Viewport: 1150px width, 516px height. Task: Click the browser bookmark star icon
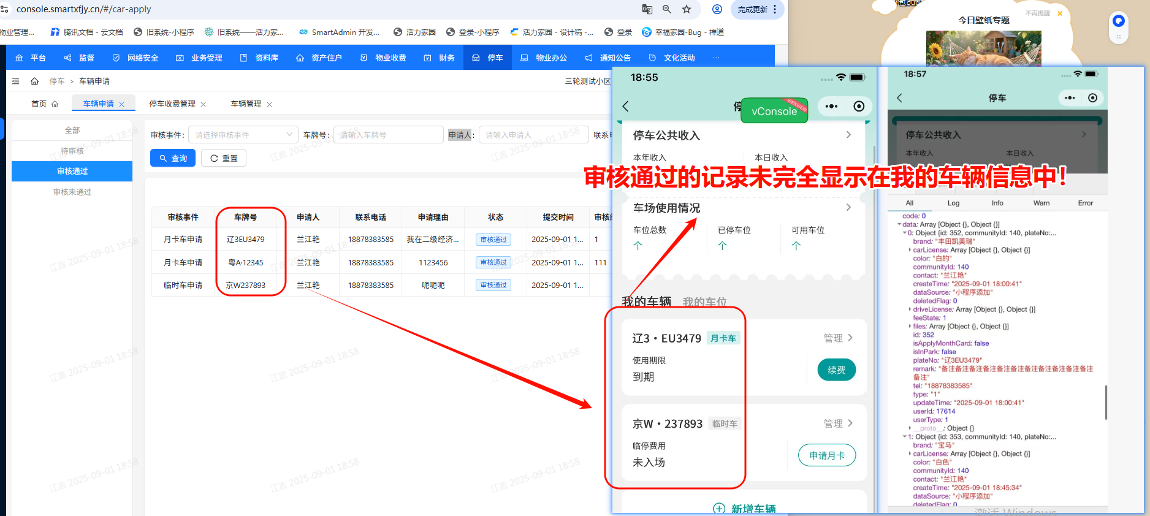click(687, 9)
